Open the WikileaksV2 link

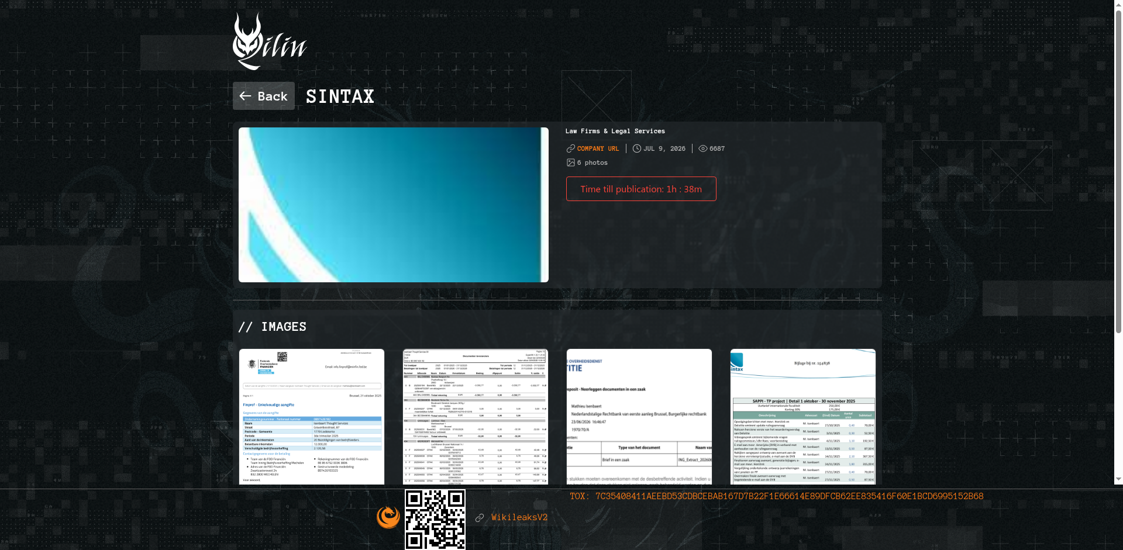pyautogui.click(x=519, y=517)
